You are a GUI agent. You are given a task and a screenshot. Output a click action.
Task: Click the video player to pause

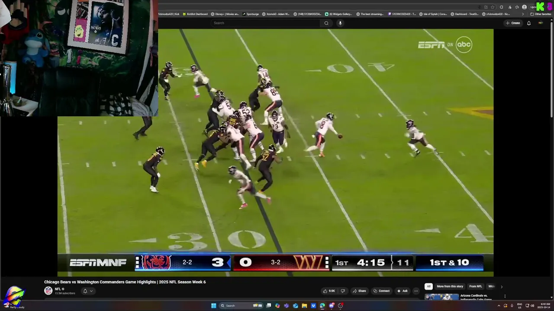coord(275,152)
